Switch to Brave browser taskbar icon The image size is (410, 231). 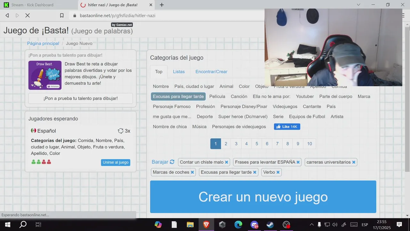click(x=206, y=225)
